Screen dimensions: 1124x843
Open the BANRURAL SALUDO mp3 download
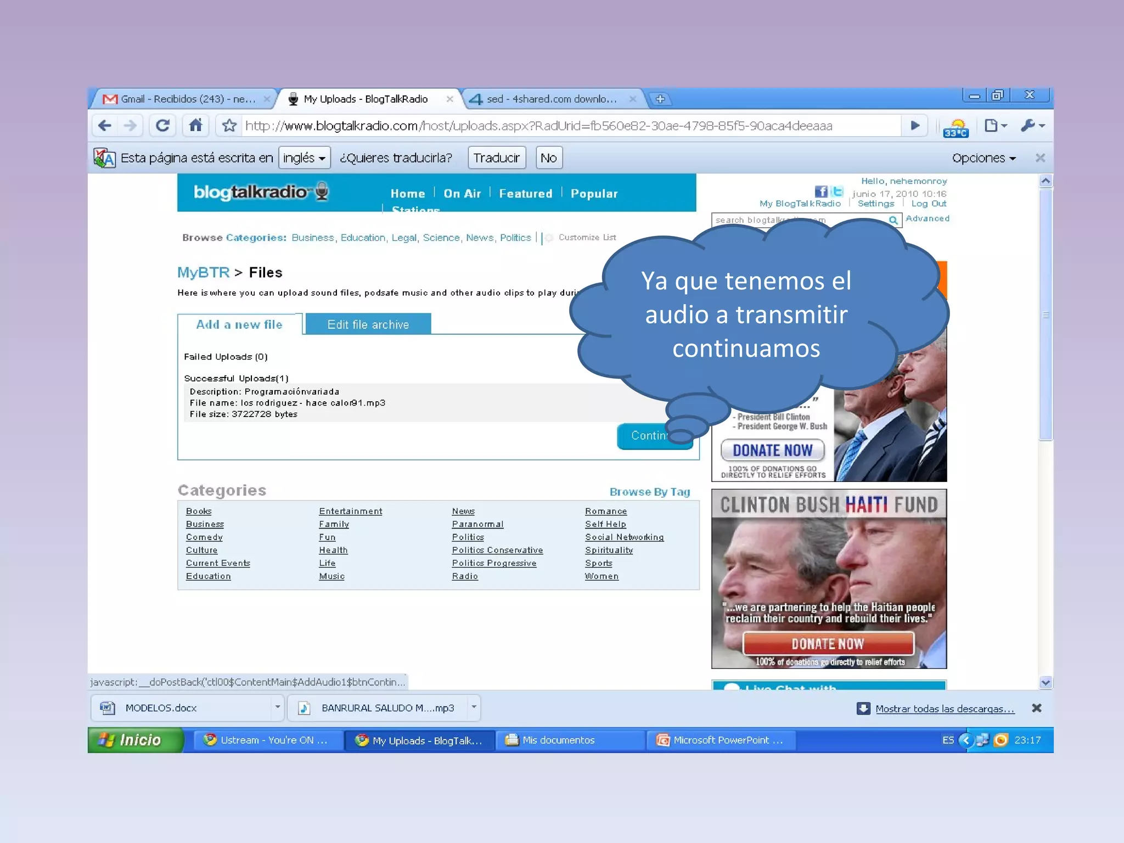click(379, 708)
